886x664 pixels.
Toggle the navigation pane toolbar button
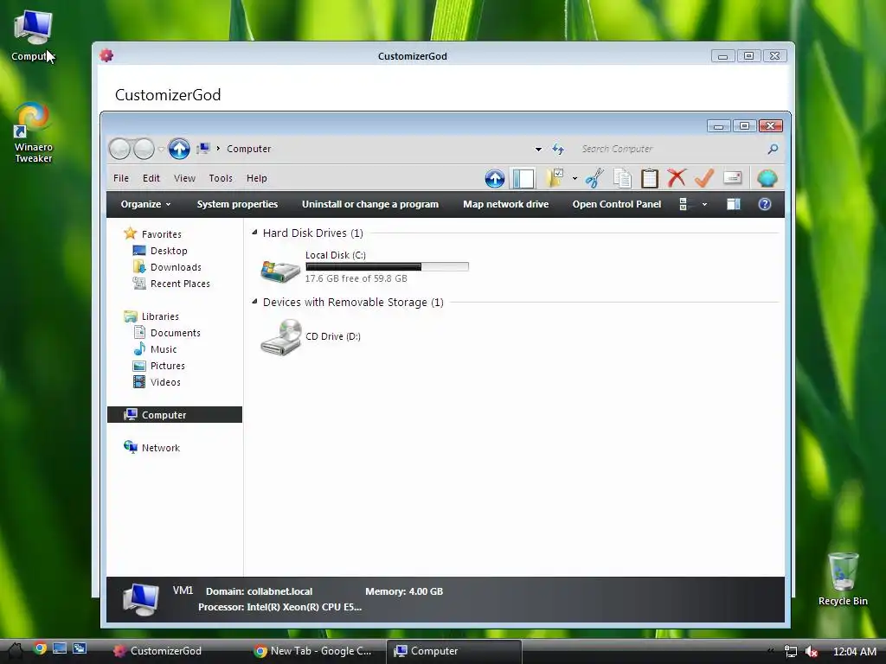coord(523,178)
